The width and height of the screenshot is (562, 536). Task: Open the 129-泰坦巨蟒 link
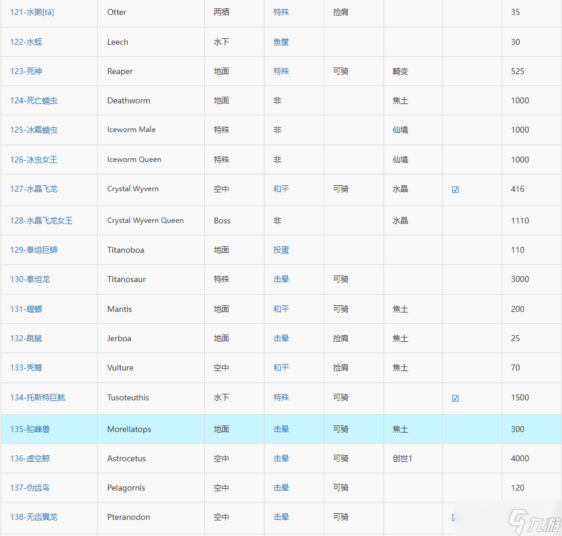(x=33, y=250)
